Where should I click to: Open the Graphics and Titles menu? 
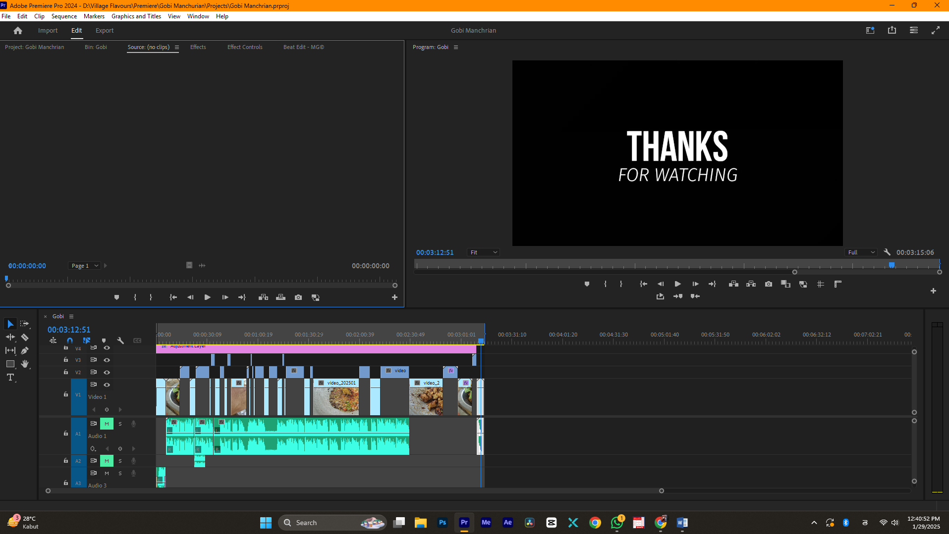[x=136, y=16]
